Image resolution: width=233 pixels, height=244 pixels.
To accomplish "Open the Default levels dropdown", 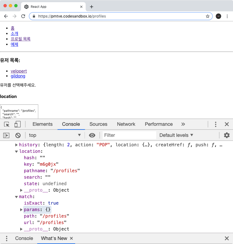I will [176, 135].
